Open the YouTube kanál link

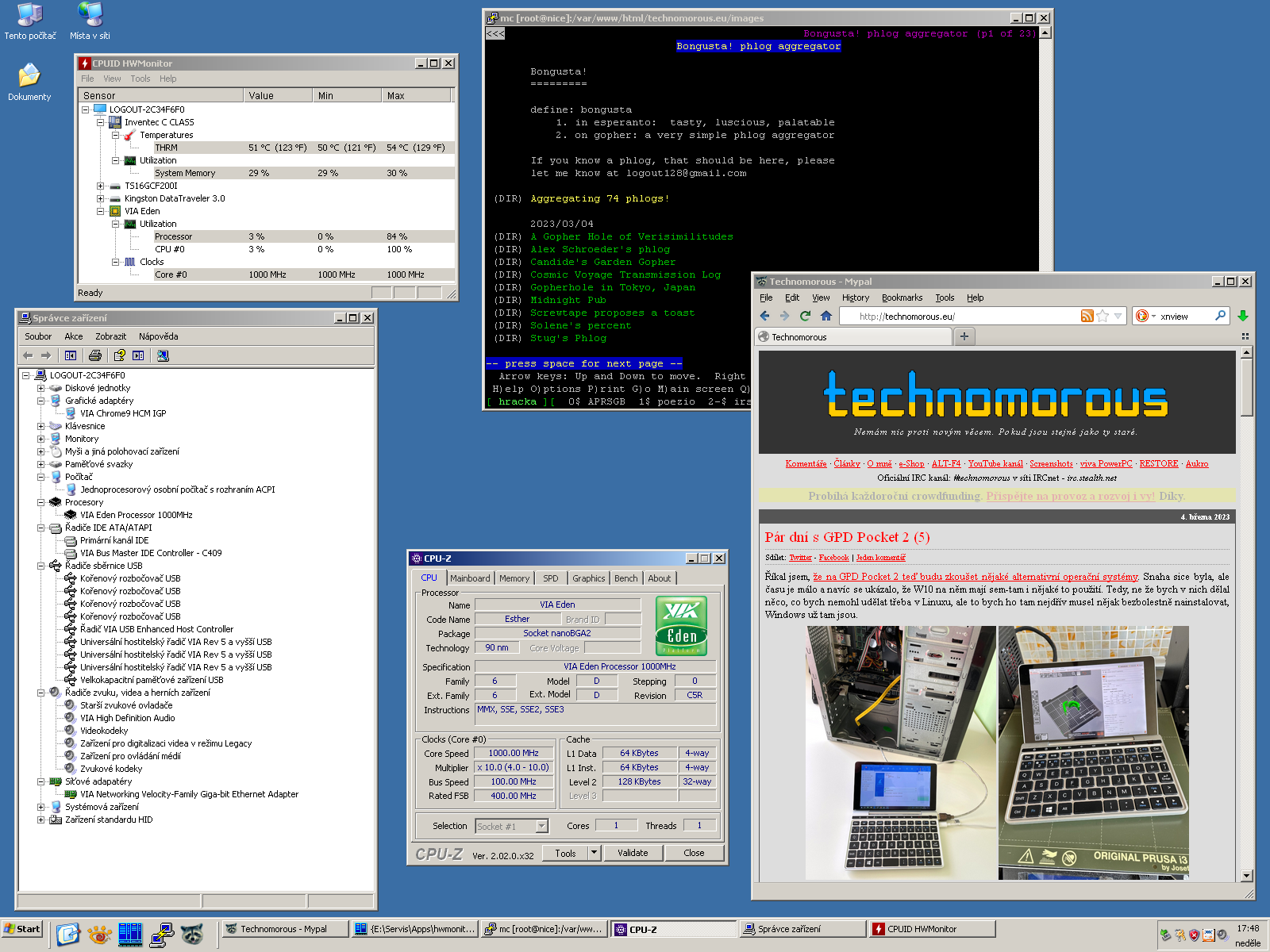(x=995, y=463)
